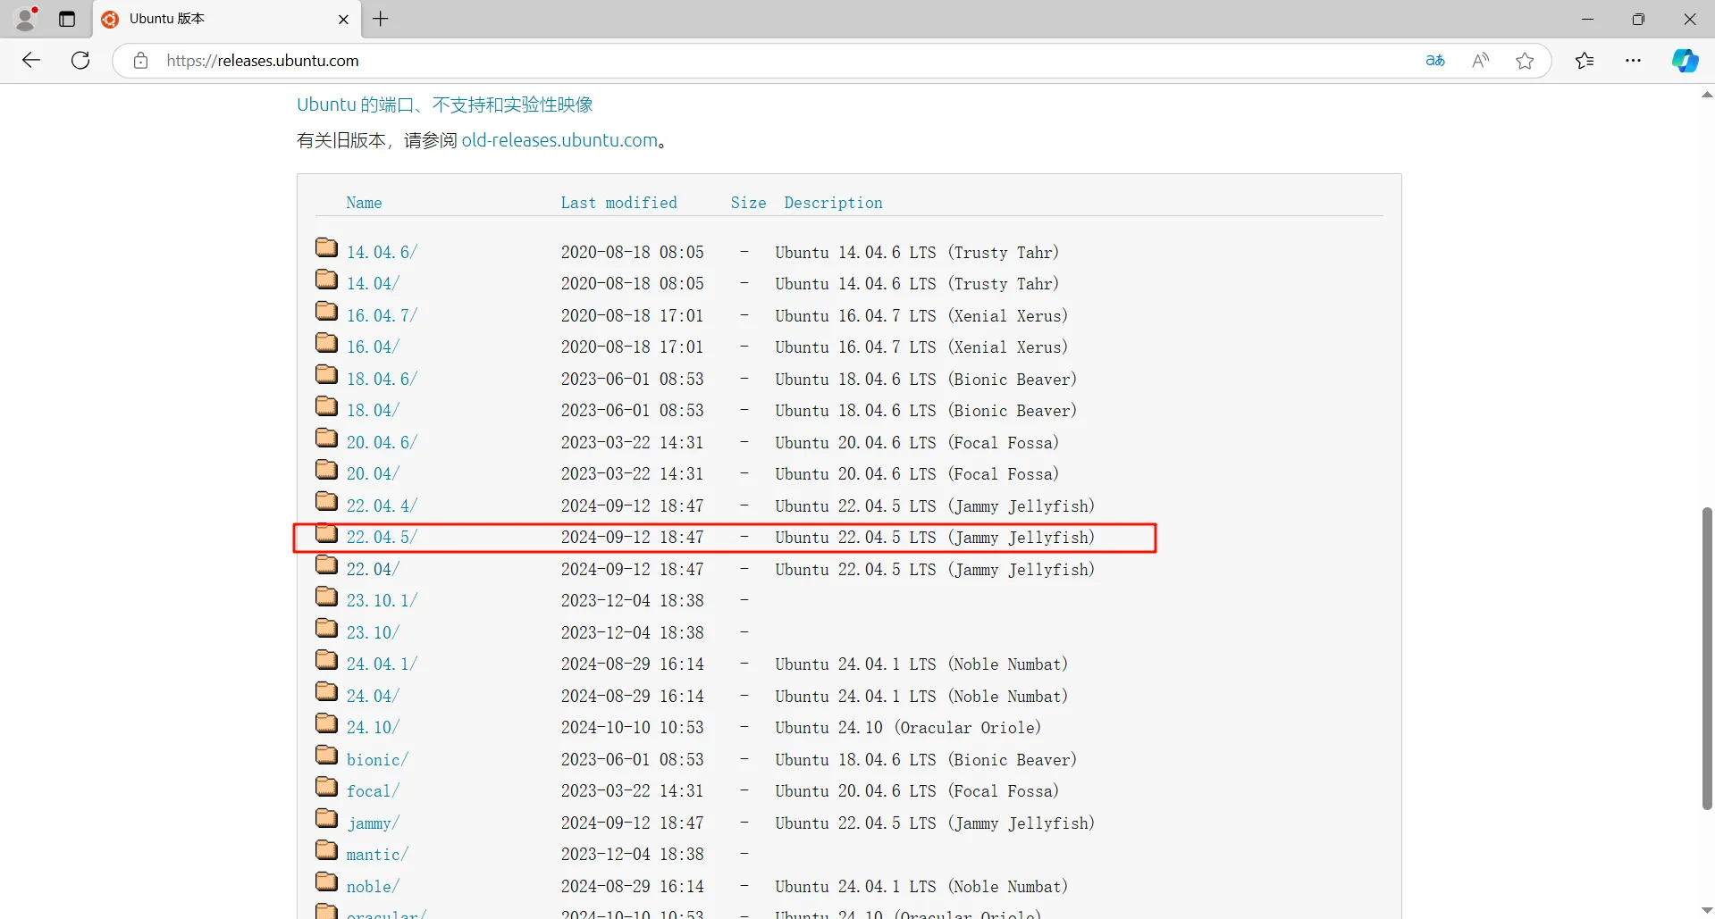Viewport: 1715px width, 919px height.
Task: View site permissions via the lock icon
Action: (140, 60)
